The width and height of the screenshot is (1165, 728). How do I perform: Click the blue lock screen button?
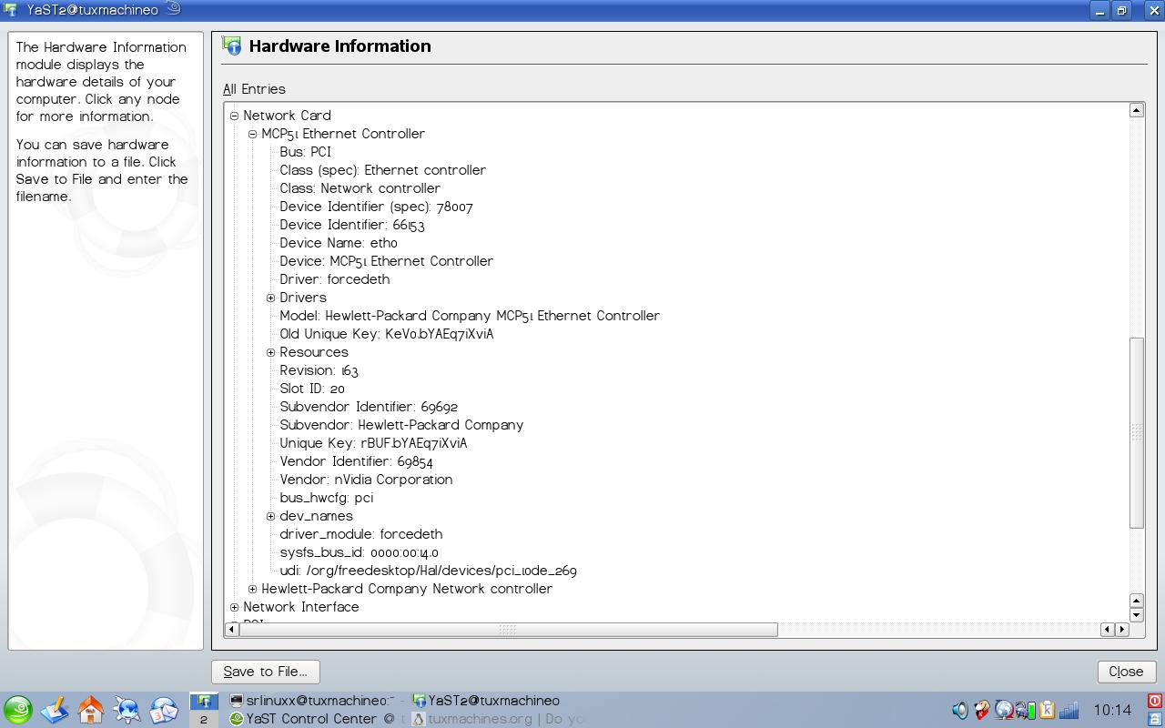point(1155,719)
